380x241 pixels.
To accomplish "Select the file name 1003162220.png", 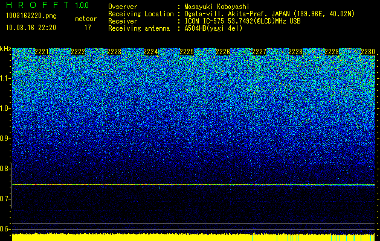I will [31, 16].
